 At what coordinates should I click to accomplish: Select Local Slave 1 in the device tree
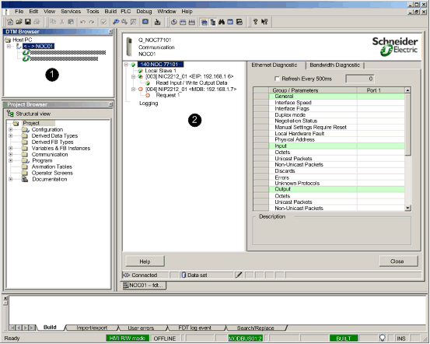[160, 71]
